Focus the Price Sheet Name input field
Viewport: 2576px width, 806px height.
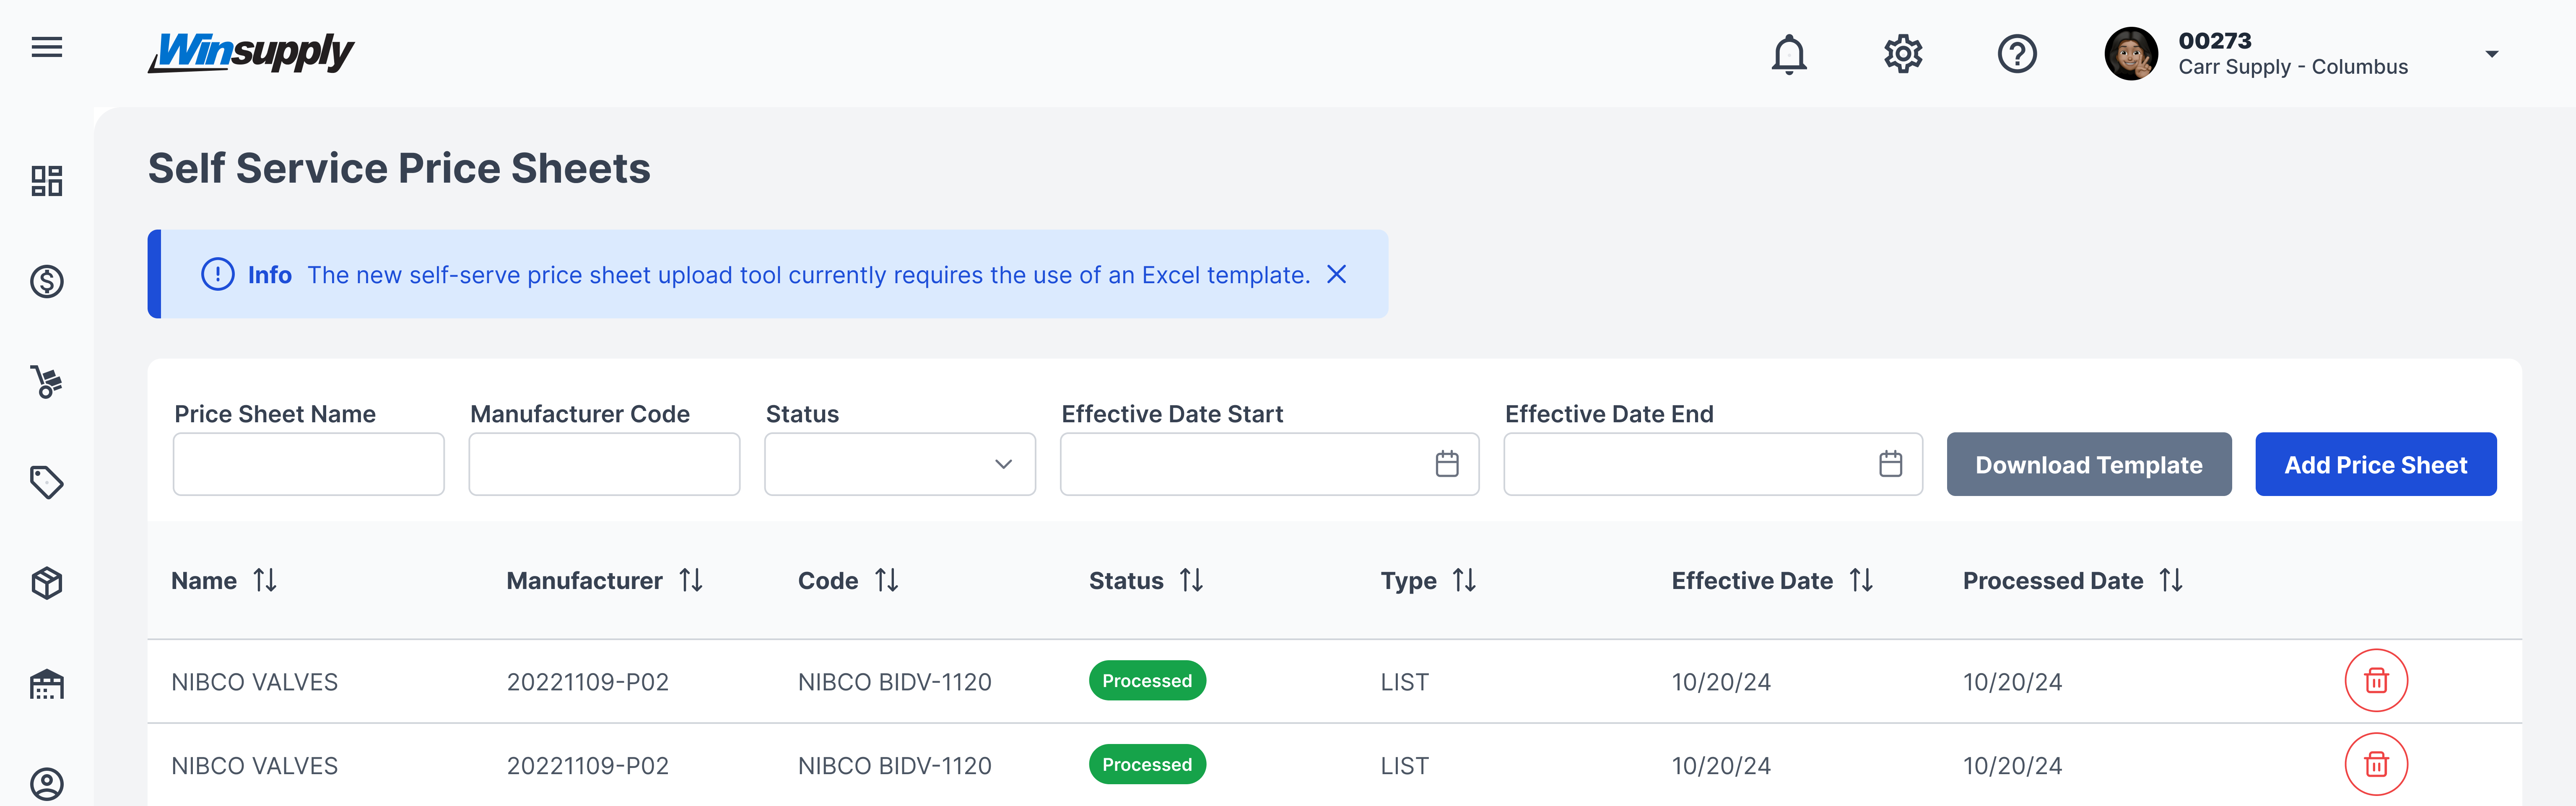pos(308,465)
